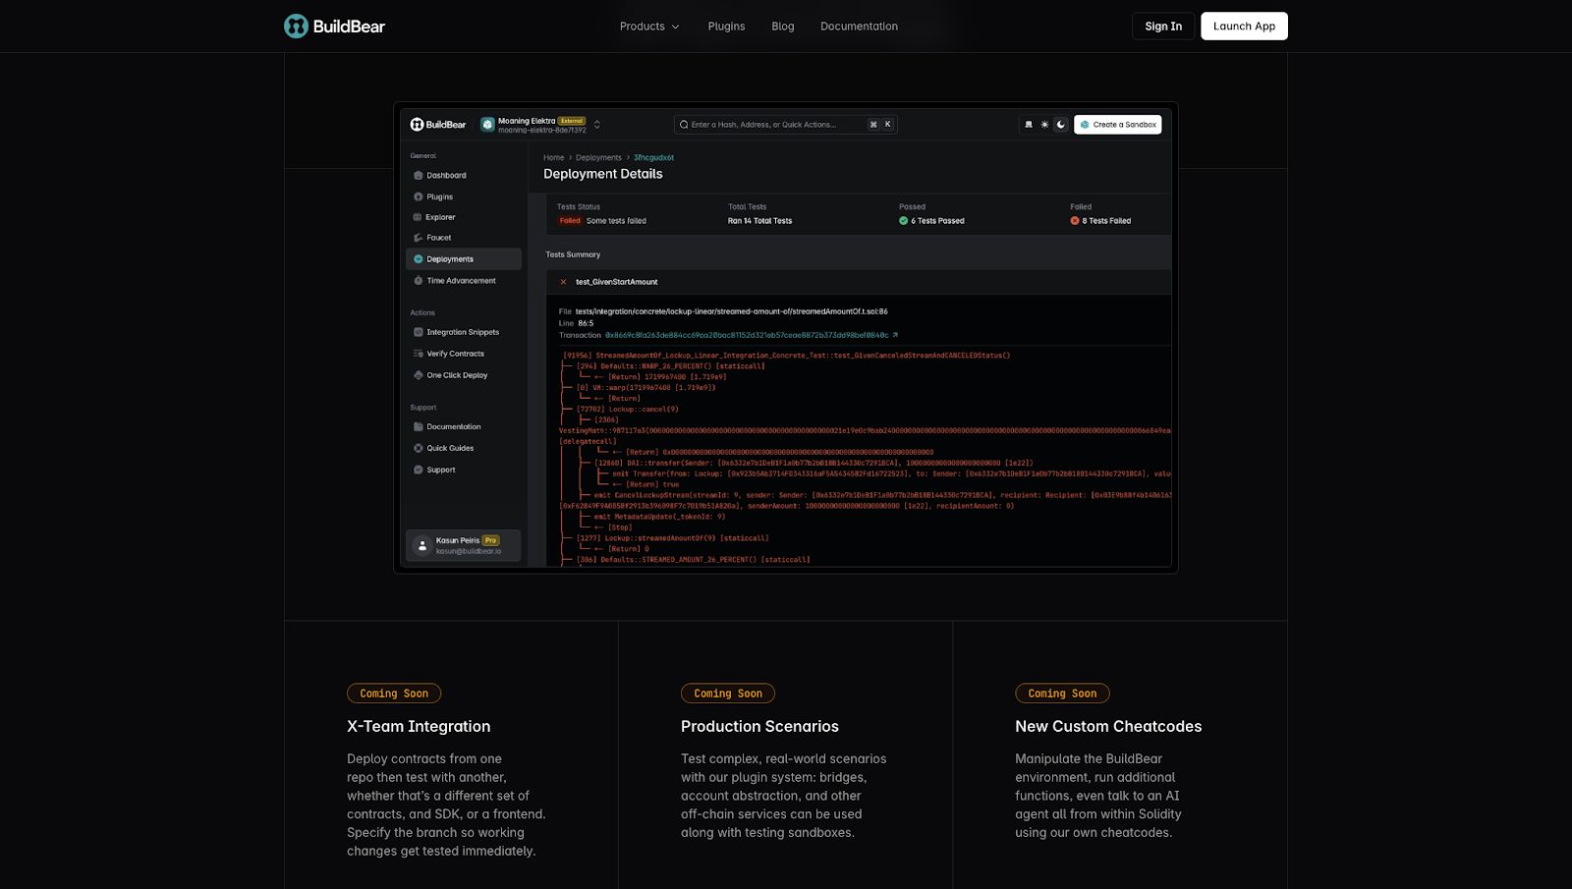Screen dimensions: 1572x889
Task: Switch to light mode with the sun icon
Action: click(x=1044, y=125)
